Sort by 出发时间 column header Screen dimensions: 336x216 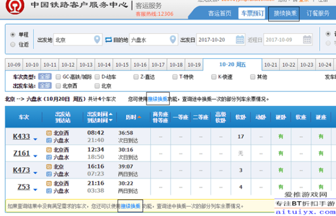click(99, 114)
